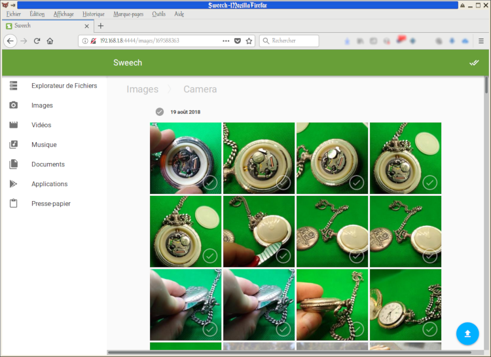Click the horizontal scrollbar at bottom
The width and height of the screenshot is (491, 357).
(x=289, y=352)
